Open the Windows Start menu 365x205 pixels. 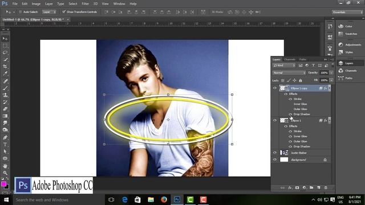coord(6,200)
